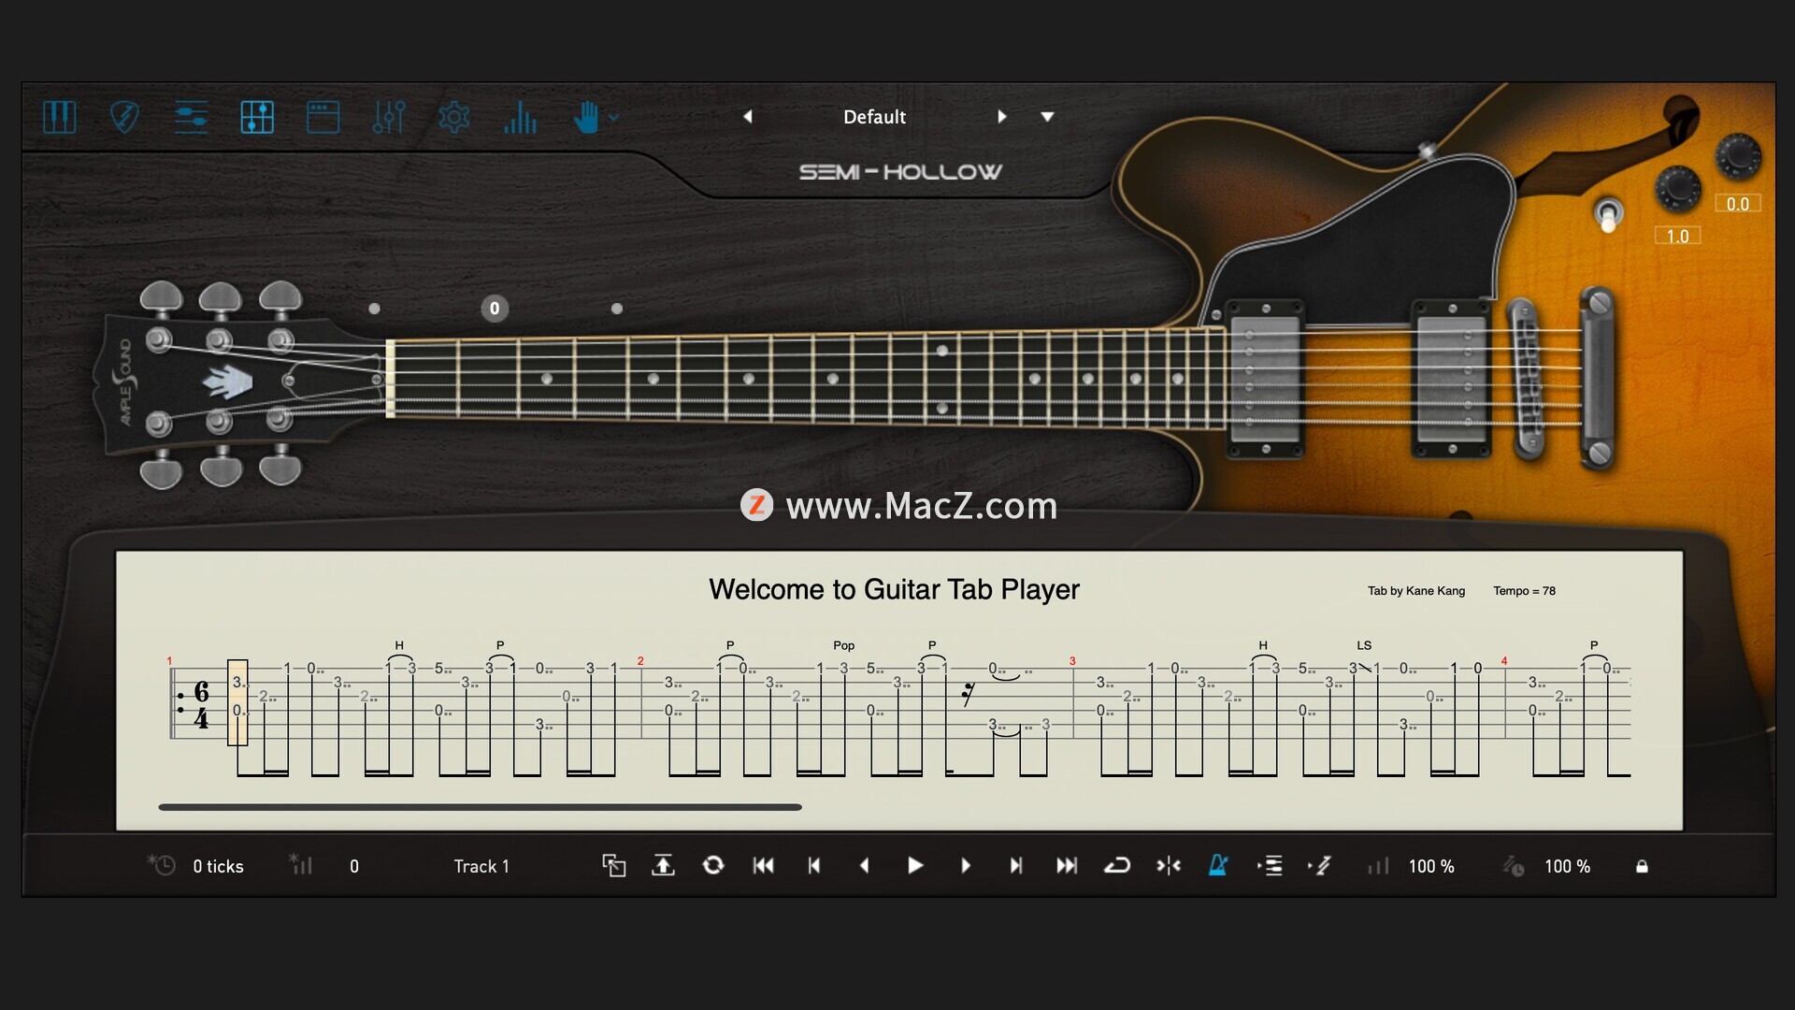Click the Tempo = 78 label
The height and width of the screenshot is (1010, 1795).
pyautogui.click(x=1524, y=591)
